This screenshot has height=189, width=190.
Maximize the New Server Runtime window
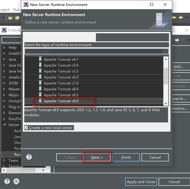pyautogui.click(x=152, y=4)
